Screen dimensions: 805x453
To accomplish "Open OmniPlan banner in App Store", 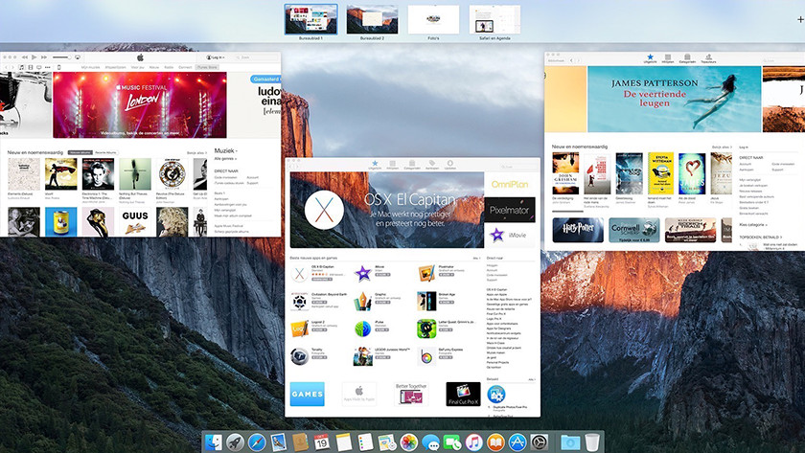I will pyautogui.click(x=510, y=184).
